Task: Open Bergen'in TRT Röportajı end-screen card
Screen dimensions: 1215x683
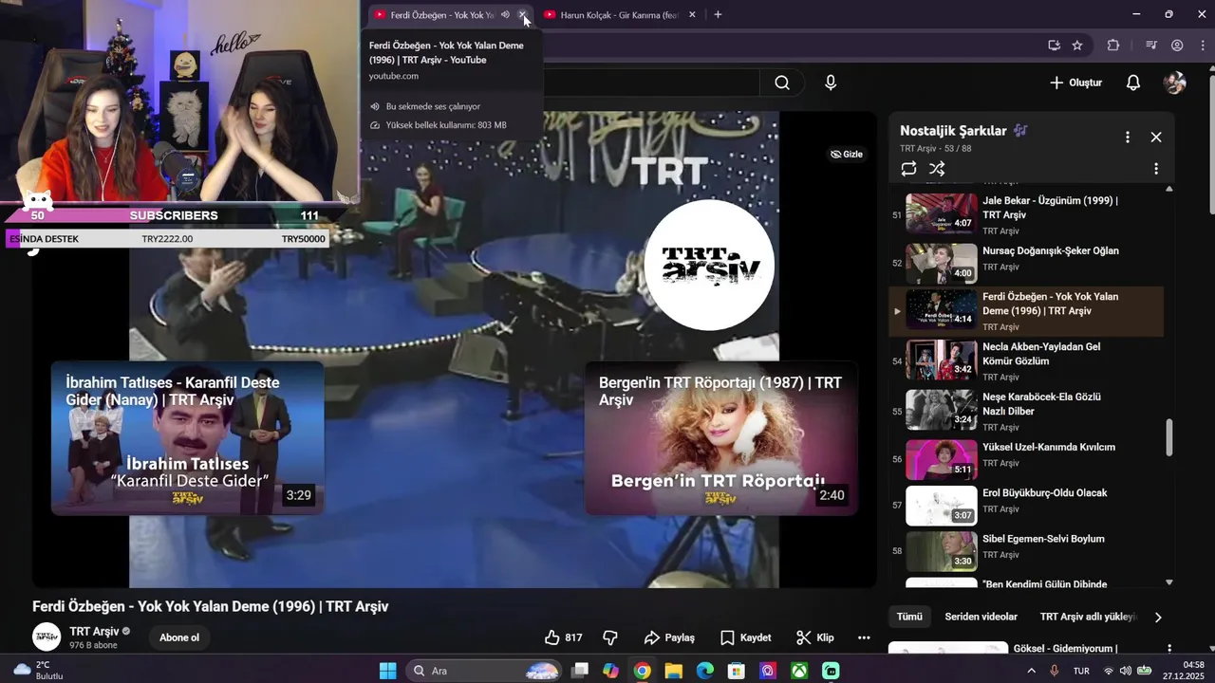Action: coord(720,437)
